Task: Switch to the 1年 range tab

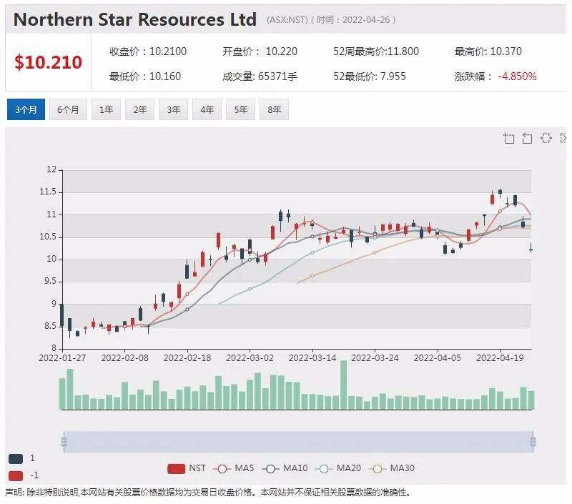Action: tap(106, 109)
